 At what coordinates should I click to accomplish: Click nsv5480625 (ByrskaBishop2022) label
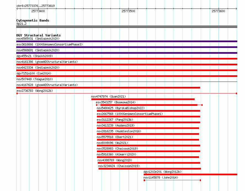point(121,108)
